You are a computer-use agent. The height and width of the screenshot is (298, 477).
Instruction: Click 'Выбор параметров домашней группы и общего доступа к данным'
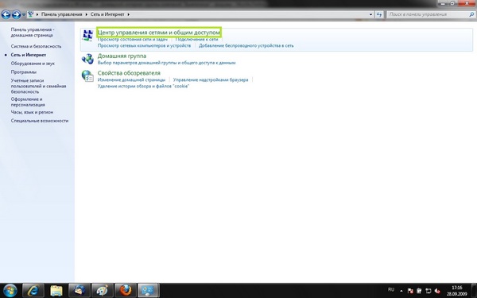tap(166, 63)
